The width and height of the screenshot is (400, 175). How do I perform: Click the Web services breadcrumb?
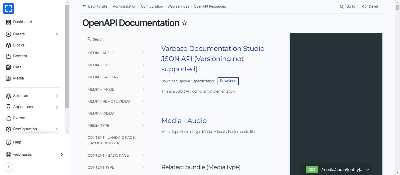coord(178,6)
